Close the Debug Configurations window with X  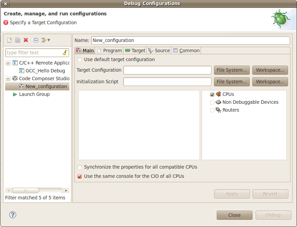[5, 4]
